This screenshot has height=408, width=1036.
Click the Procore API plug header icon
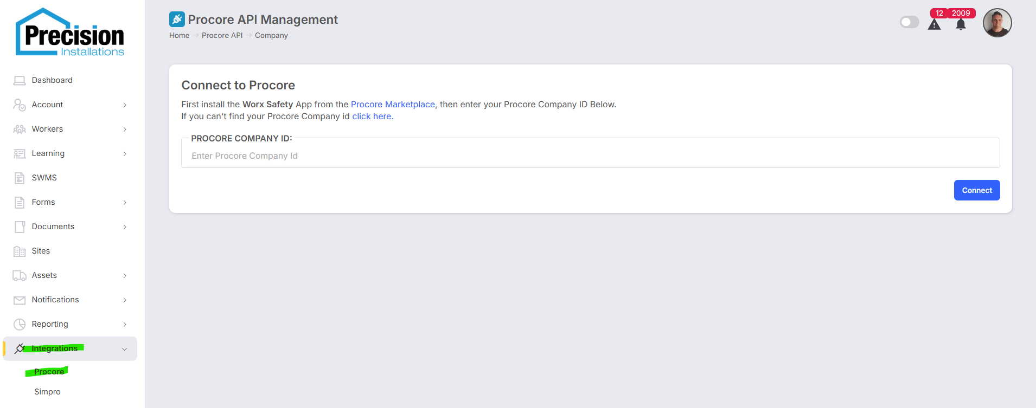(177, 20)
